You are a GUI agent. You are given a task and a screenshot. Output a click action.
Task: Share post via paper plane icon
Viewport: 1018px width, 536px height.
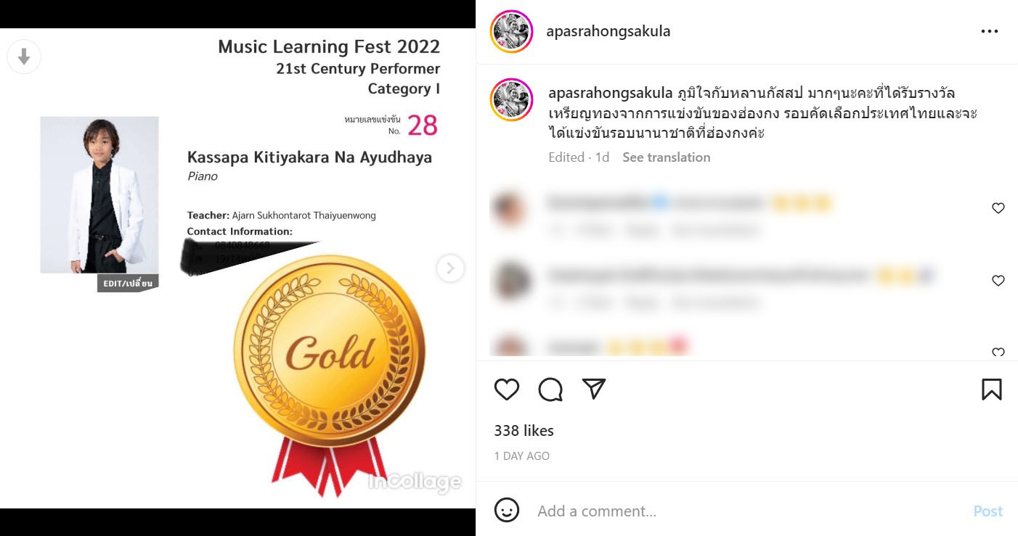click(594, 389)
